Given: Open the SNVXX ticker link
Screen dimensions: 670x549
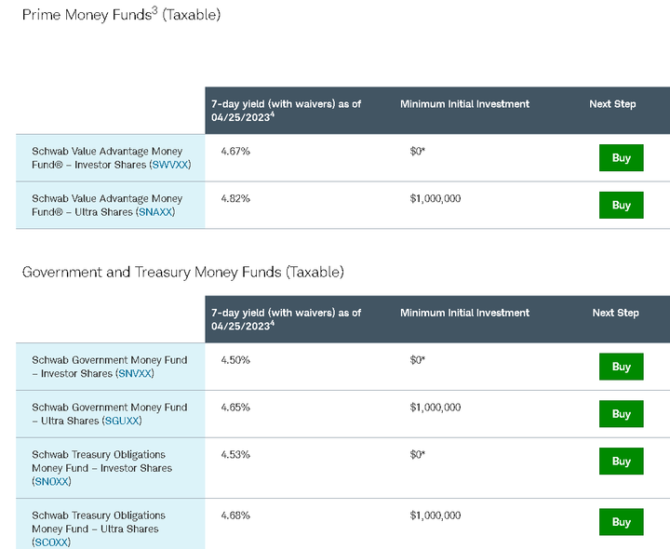Looking at the screenshot, I should (135, 374).
